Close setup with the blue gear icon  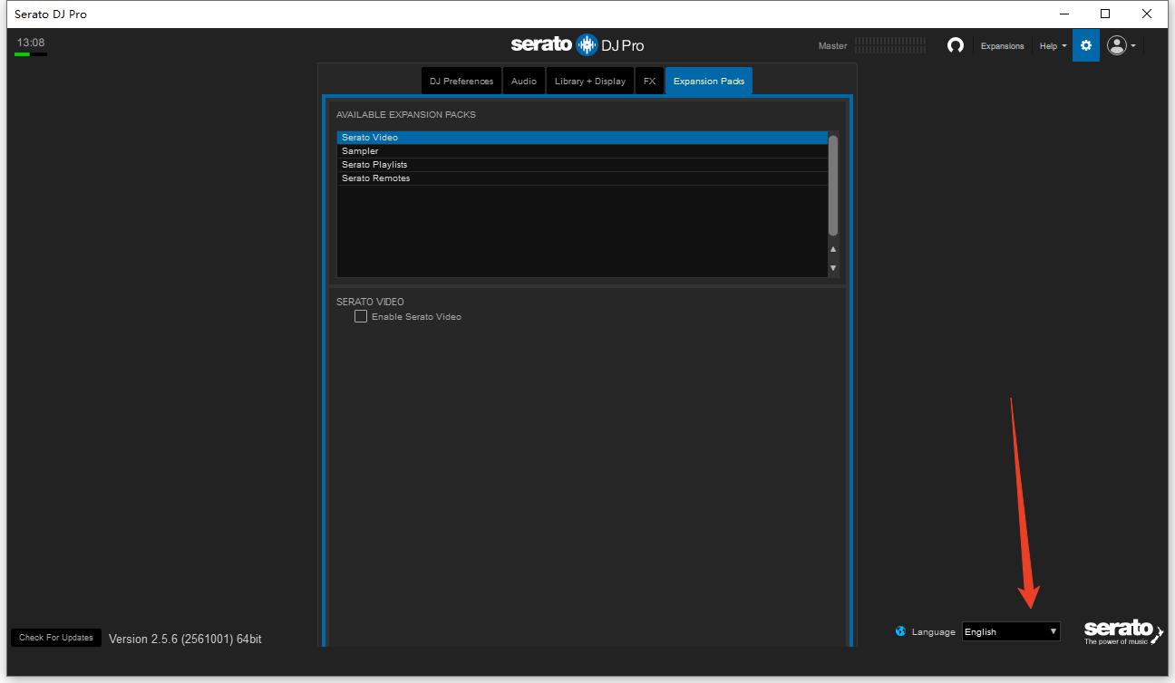1085,45
